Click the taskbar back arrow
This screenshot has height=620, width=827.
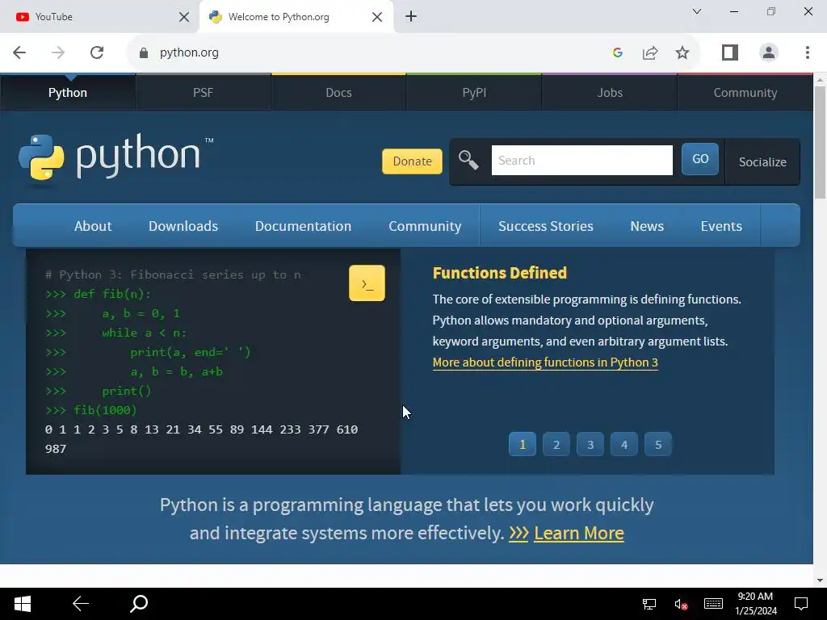(x=81, y=604)
